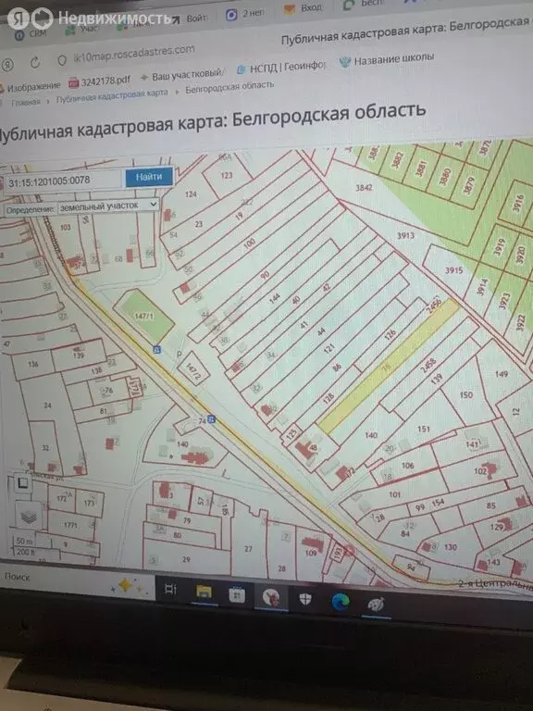This screenshot has height=711, width=533.
Task: Open the 3242178.pdf bookmark
Action: point(99,81)
